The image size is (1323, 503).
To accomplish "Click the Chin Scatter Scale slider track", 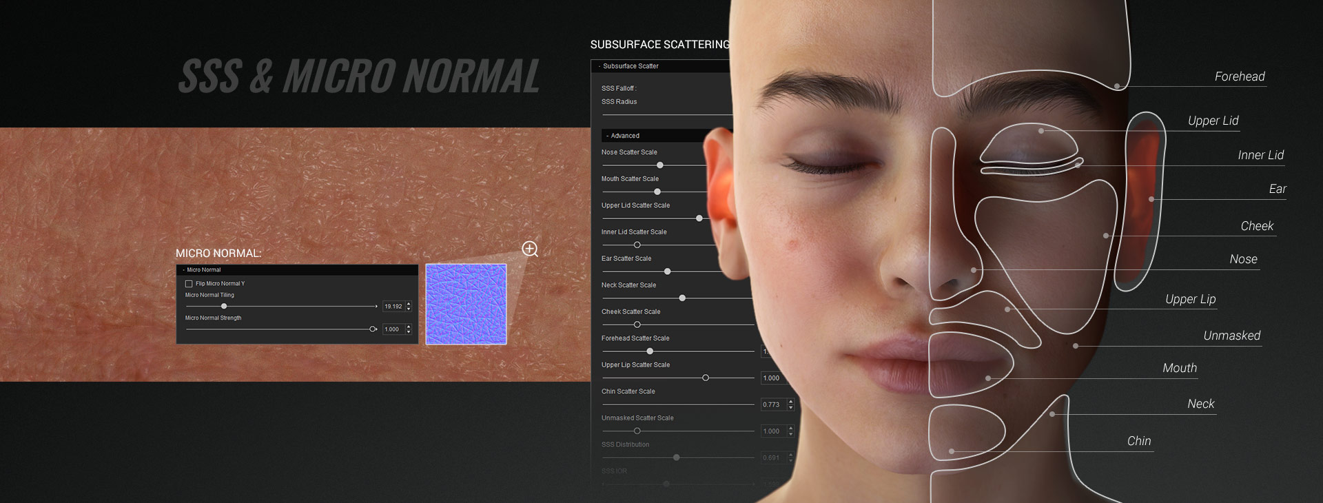I will [x=678, y=404].
